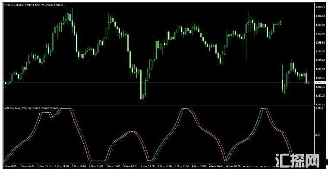This screenshot has height=171, width=328.
Task: Select the 3 Nov 07:00 time label
Action: [x=130, y=166]
